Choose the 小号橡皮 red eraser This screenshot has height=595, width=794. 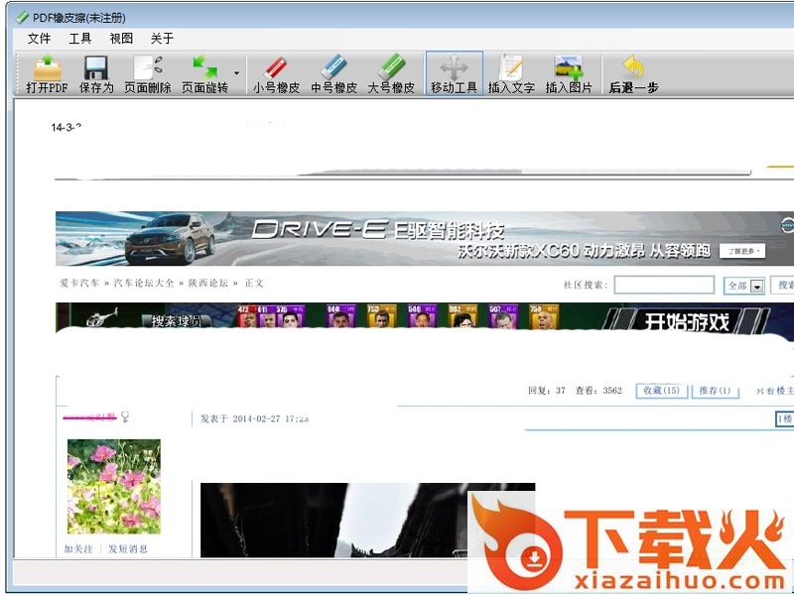coord(276,73)
